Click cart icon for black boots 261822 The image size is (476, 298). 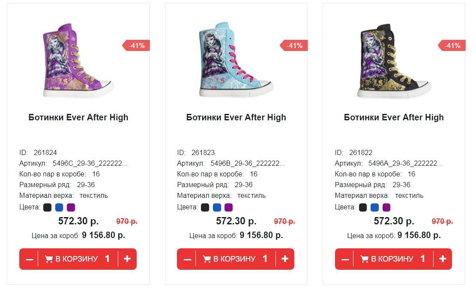[364, 259]
